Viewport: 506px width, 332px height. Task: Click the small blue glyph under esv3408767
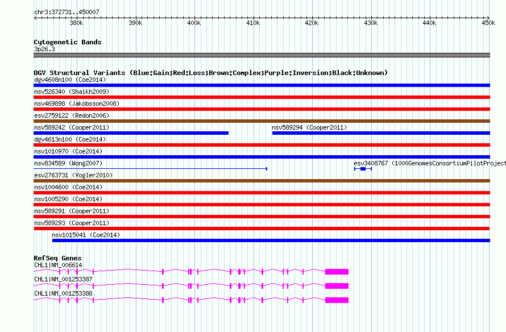tap(363, 169)
